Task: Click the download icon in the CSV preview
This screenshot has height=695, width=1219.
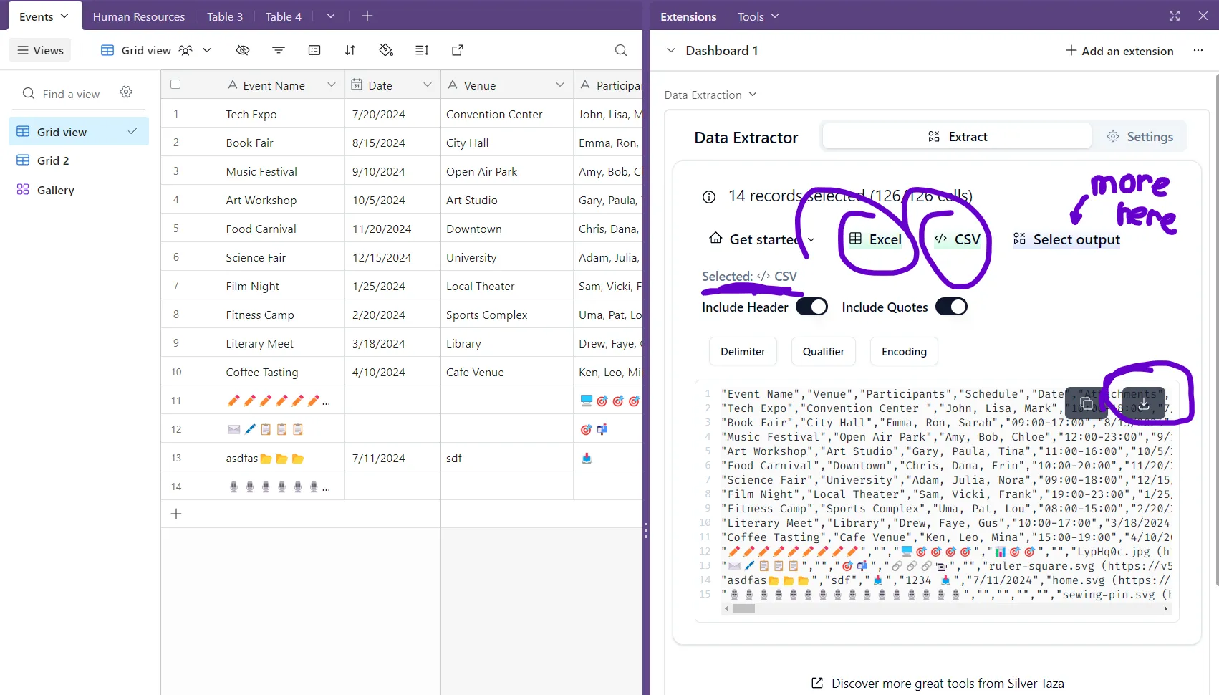Action: tap(1144, 405)
